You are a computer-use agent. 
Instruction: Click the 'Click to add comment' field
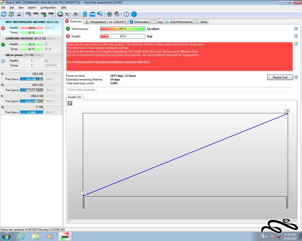coord(179,90)
